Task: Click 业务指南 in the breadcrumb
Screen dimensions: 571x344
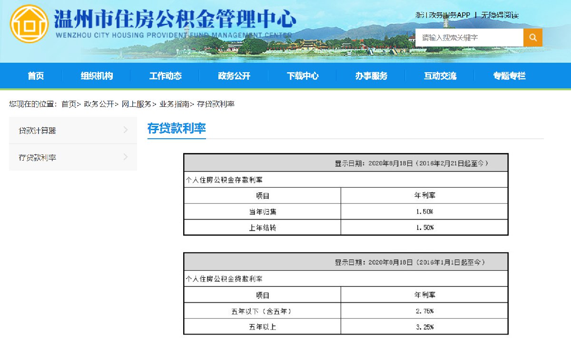Action: click(x=174, y=104)
